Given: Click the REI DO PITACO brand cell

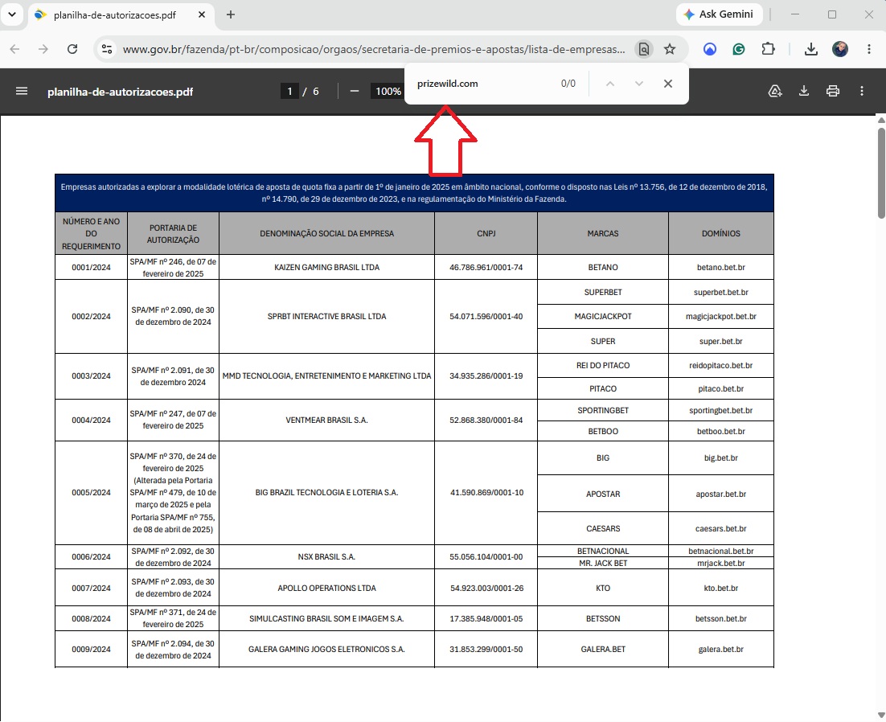Looking at the screenshot, I should [603, 366].
